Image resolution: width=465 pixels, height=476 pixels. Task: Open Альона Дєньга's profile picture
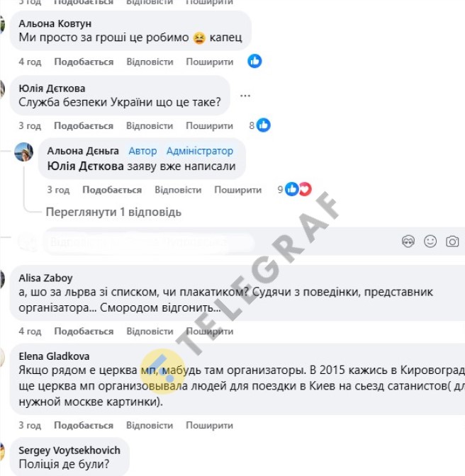pyautogui.click(x=23, y=152)
